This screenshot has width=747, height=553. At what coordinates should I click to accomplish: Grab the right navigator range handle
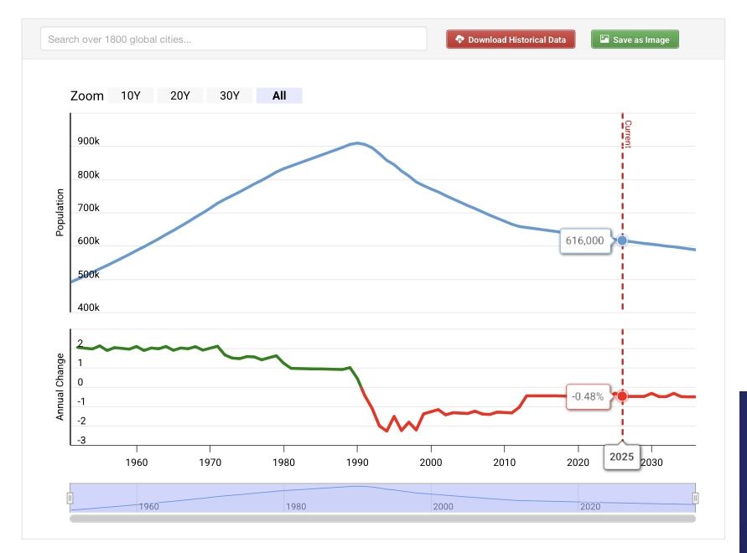point(695,498)
